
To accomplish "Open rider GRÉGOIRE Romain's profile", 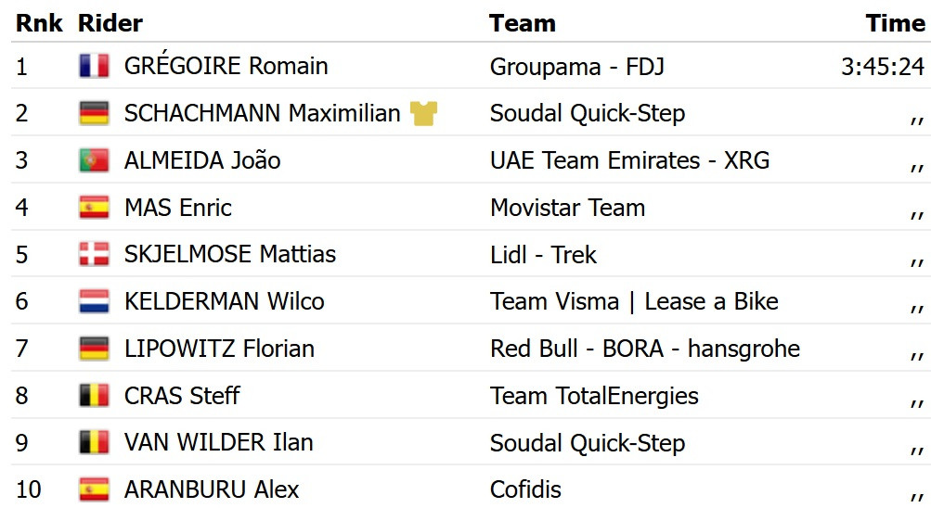I will pos(226,65).
